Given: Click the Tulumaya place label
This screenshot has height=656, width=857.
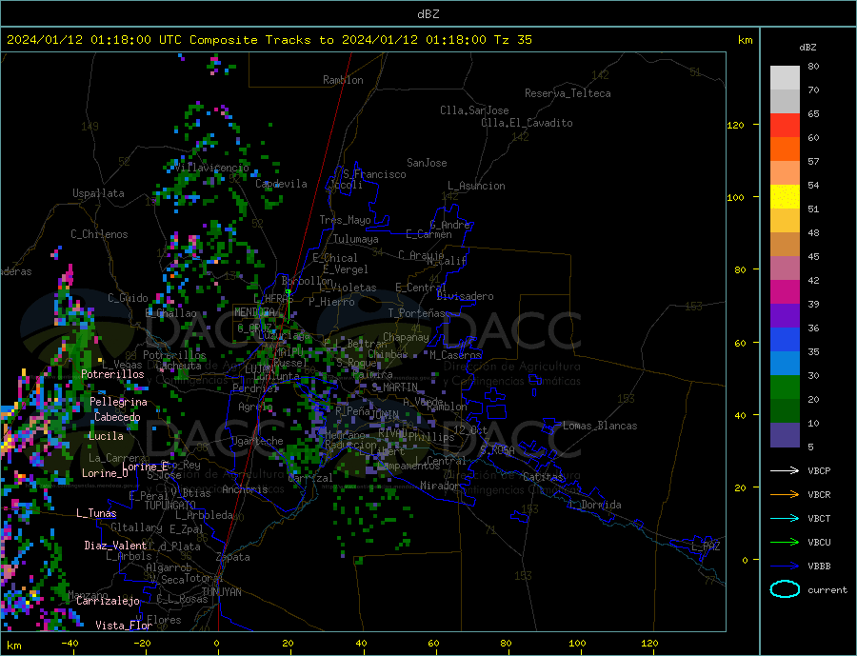Looking at the screenshot, I should tap(356, 239).
